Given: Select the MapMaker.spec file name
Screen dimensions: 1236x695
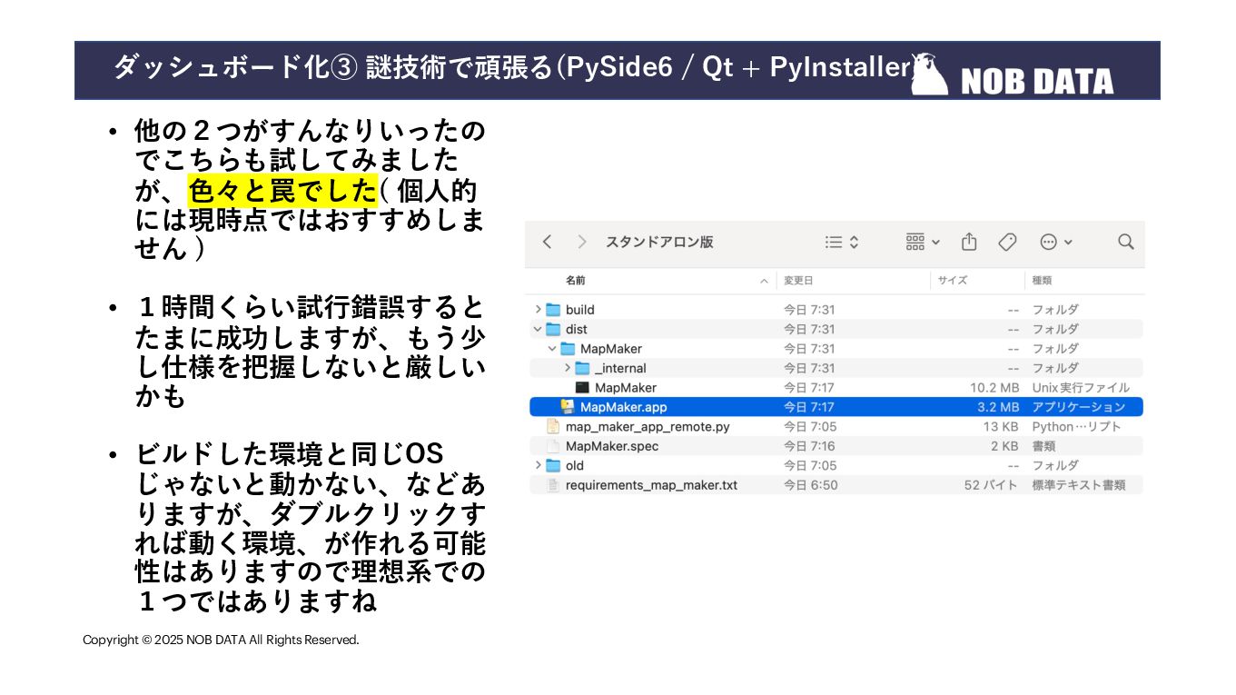Looking at the screenshot, I should (x=612, y=446).
